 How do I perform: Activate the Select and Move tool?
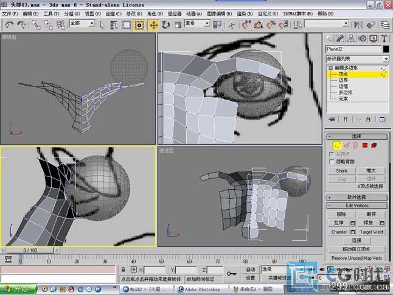click(x=153, y=25)
